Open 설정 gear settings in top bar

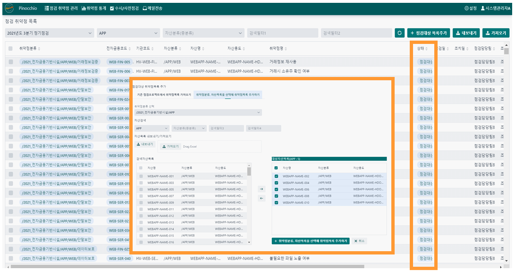470,8
